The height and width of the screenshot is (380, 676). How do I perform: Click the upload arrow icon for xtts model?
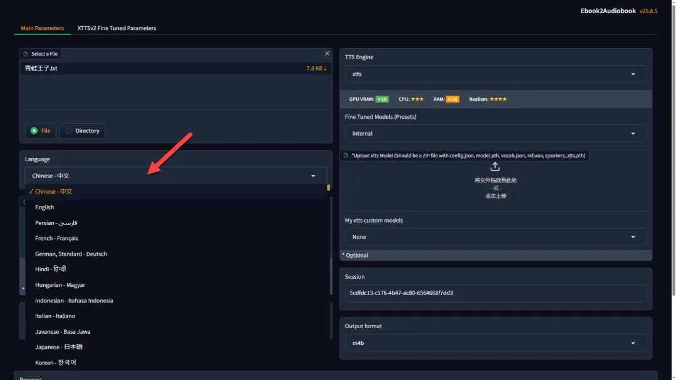494,166
